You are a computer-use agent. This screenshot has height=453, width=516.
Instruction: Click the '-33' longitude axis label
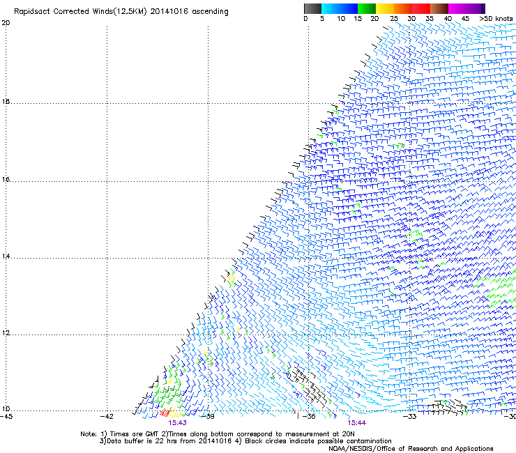(x=410, y=417)
